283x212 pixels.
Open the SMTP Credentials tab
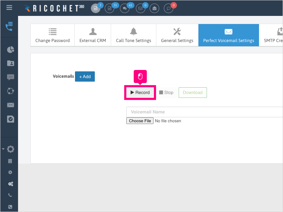tap(271, 35)
